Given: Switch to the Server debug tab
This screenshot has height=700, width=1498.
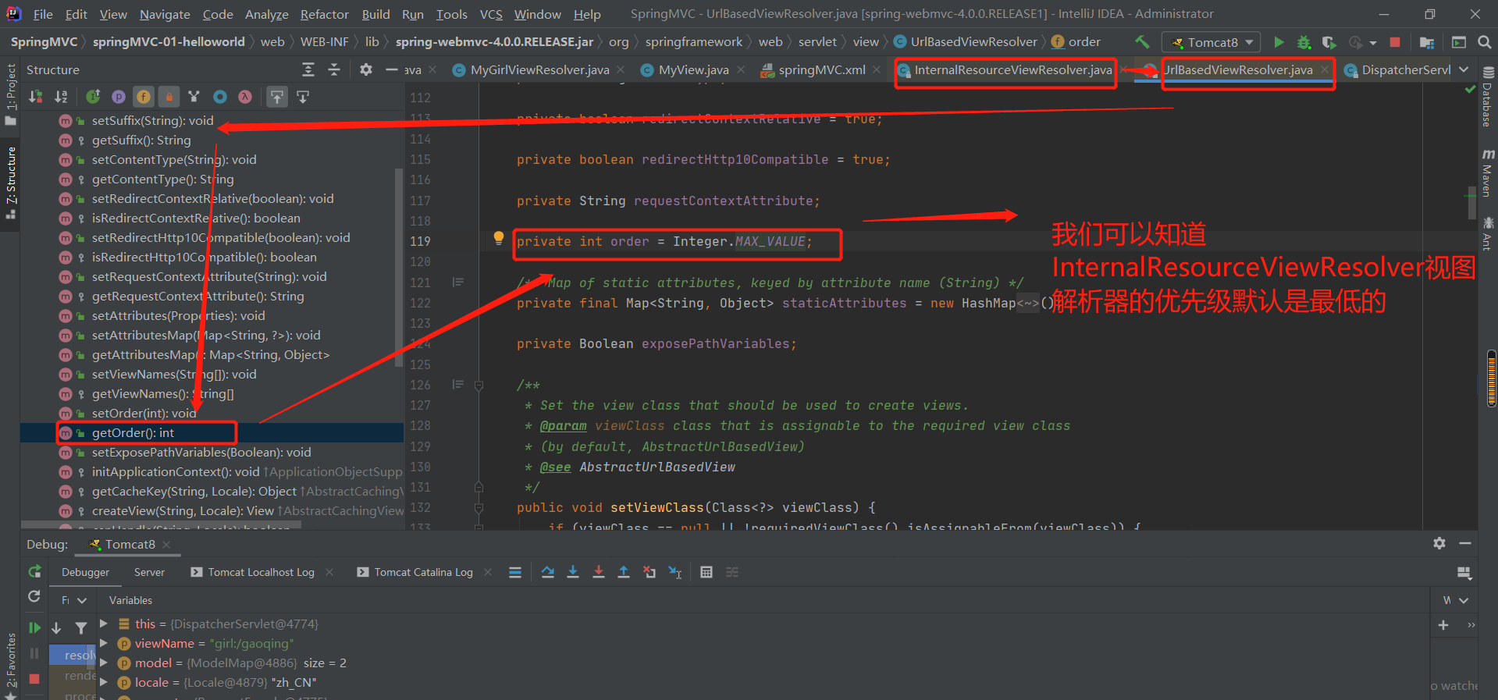Looking at the screenshot, I should [x=149, y=572].
